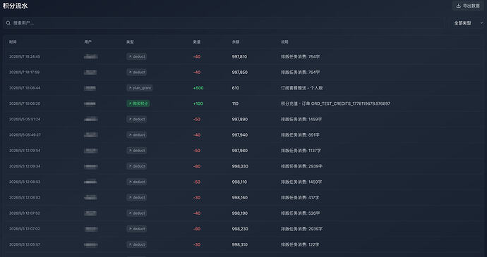Screen dimensions: 487x257
Task: Click the balance value 610
Action: pyautogui.click(x=236, y=88)
